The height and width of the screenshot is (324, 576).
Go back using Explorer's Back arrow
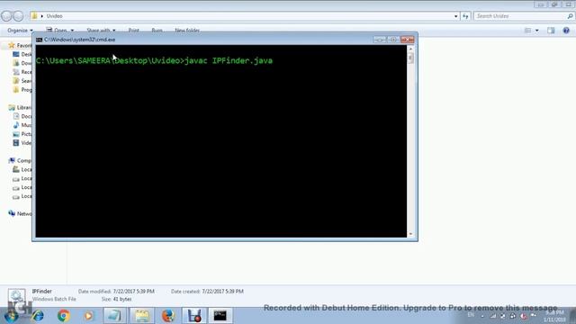(6, 16)
